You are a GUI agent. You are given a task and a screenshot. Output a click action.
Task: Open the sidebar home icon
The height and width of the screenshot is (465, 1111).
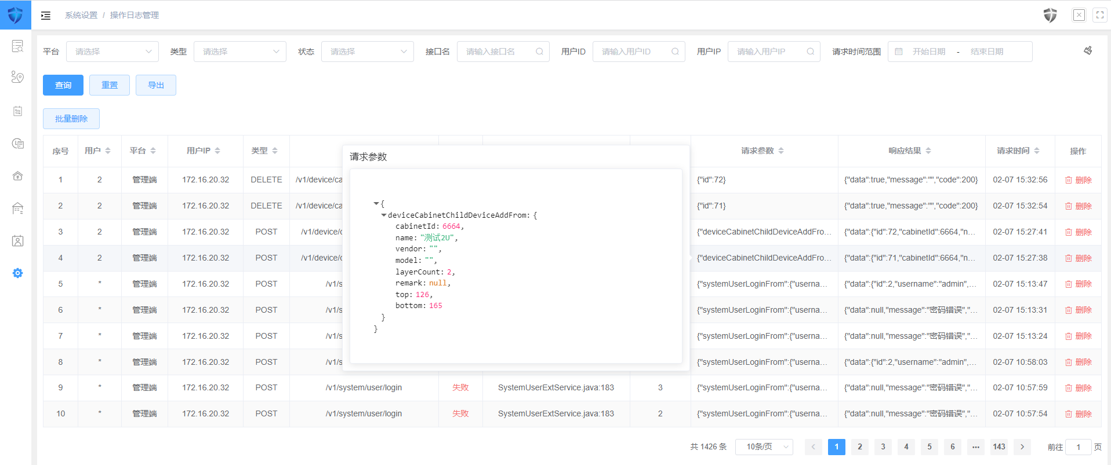[x=18, y=176]
